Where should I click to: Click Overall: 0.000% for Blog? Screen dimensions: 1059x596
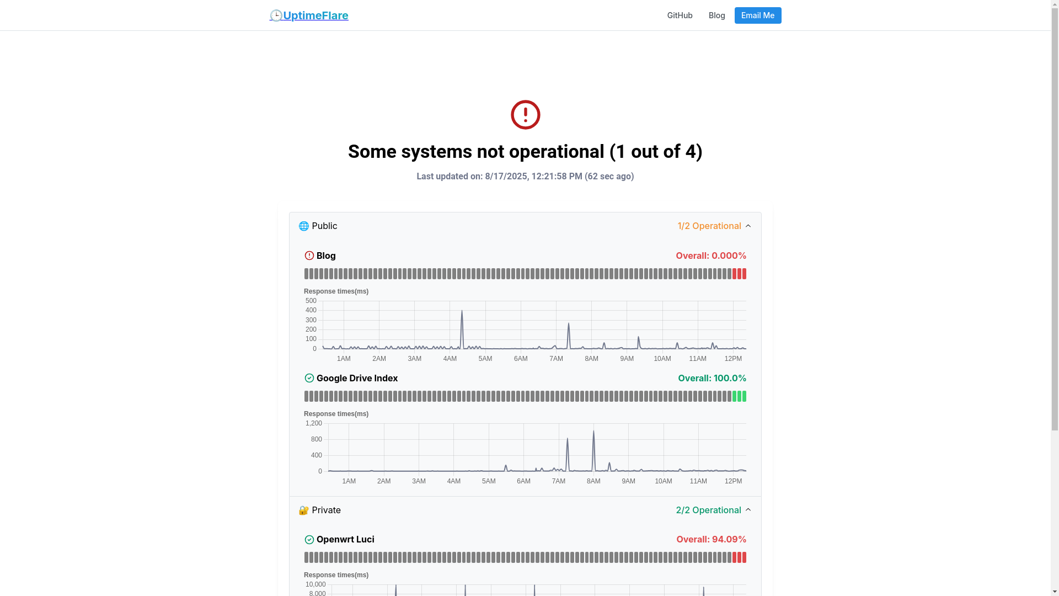[x=711, y=256]
